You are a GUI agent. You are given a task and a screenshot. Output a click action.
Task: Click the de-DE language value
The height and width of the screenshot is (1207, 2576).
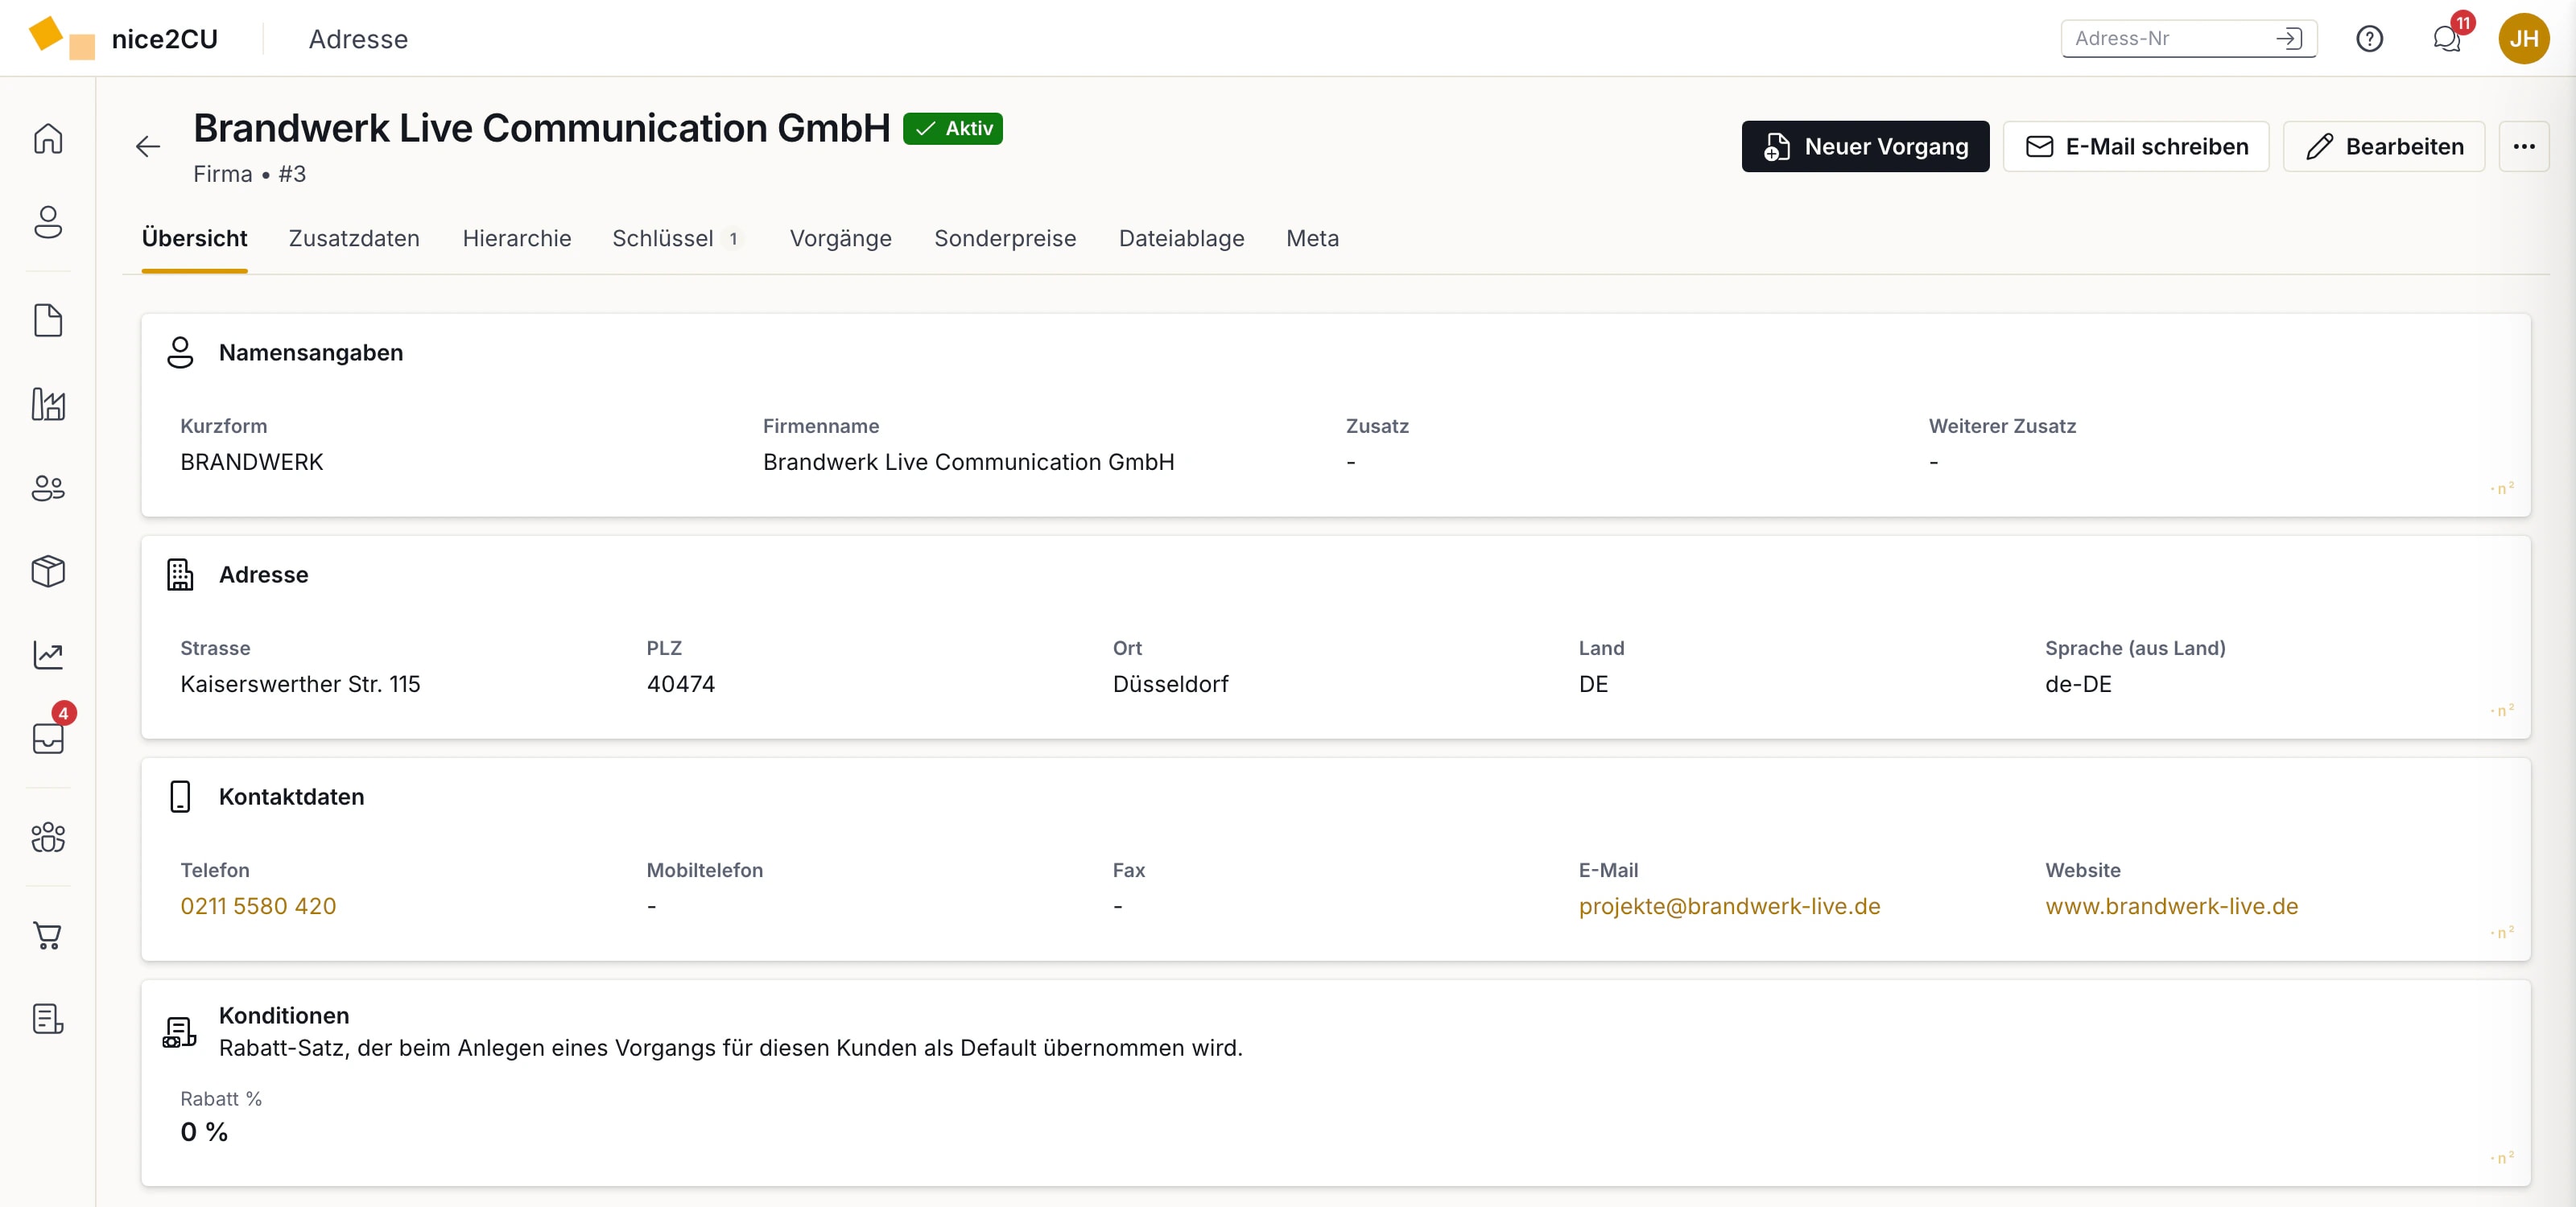(x=2078, y=685)
